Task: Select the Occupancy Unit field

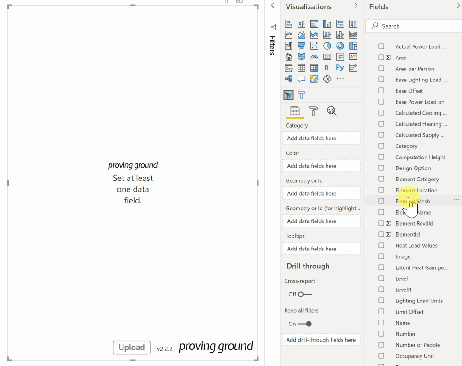Action: (x=414, y=356)
